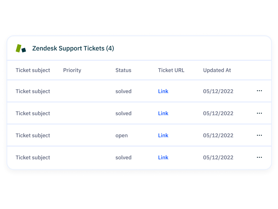Image resolution: width=278 pixels, height=209 pixels.
Task: Open more options for the open ticket
Action: click(259, 135)
